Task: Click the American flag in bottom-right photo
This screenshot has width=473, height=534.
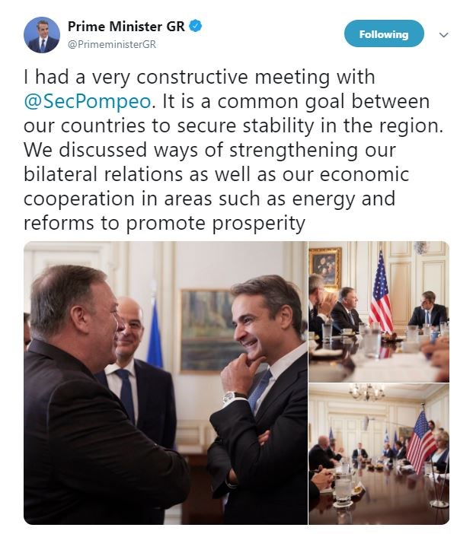Action: pos(421,440)
